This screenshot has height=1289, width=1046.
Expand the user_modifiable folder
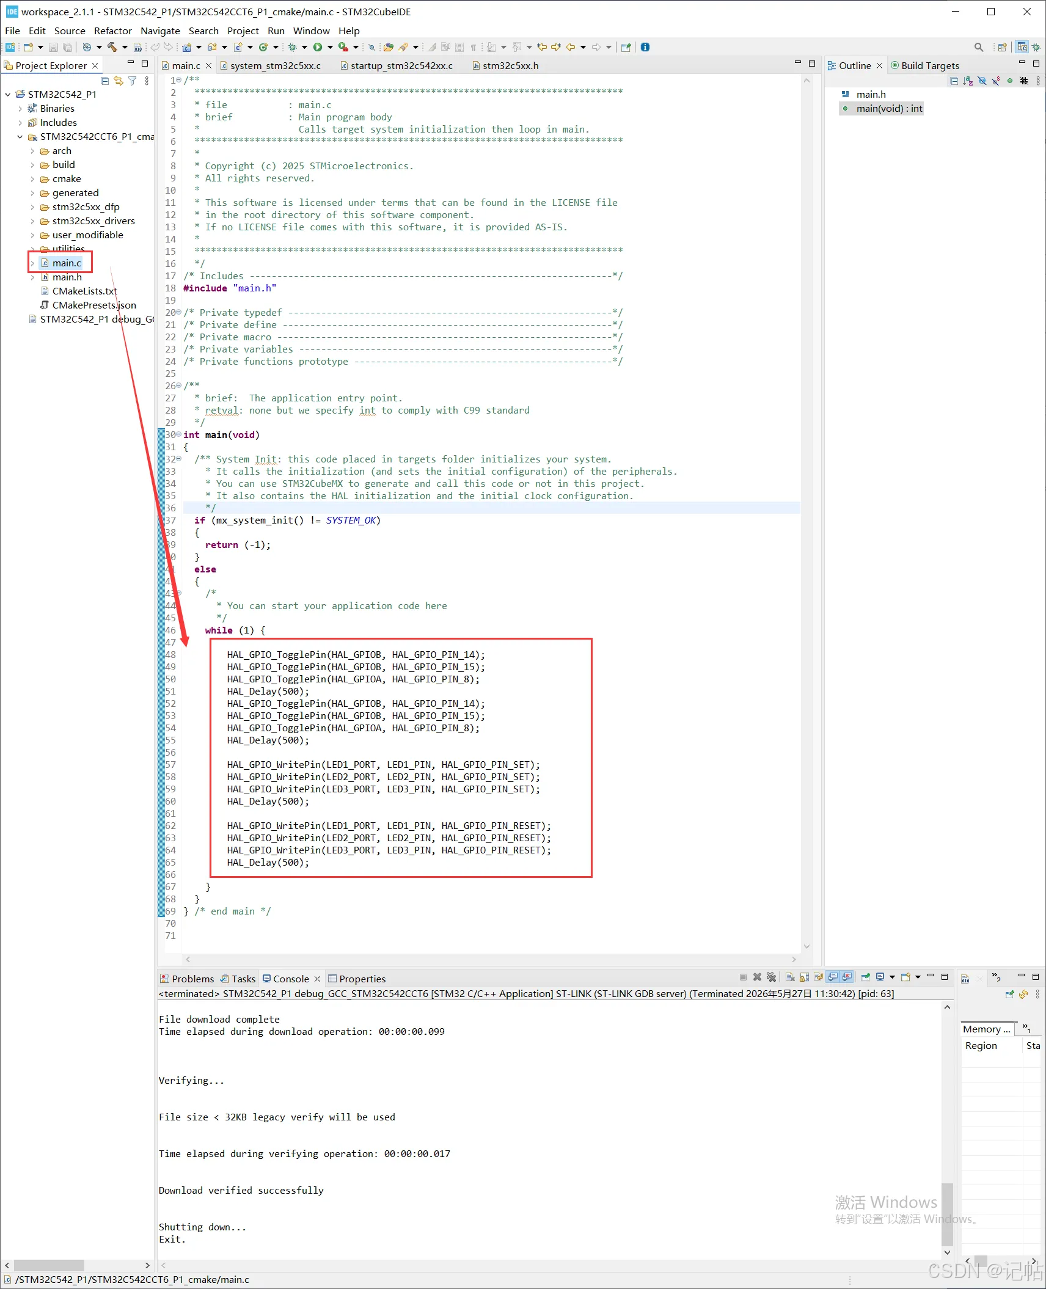coord(32,235)
